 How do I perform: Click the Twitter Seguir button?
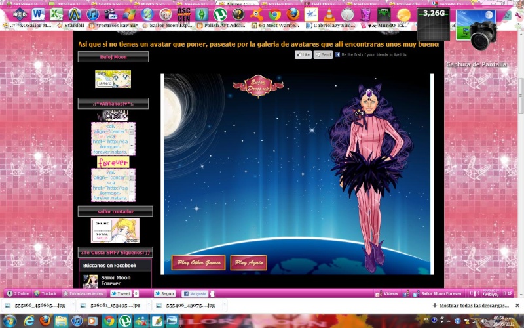pyautogui.click(x=165, y=293)
